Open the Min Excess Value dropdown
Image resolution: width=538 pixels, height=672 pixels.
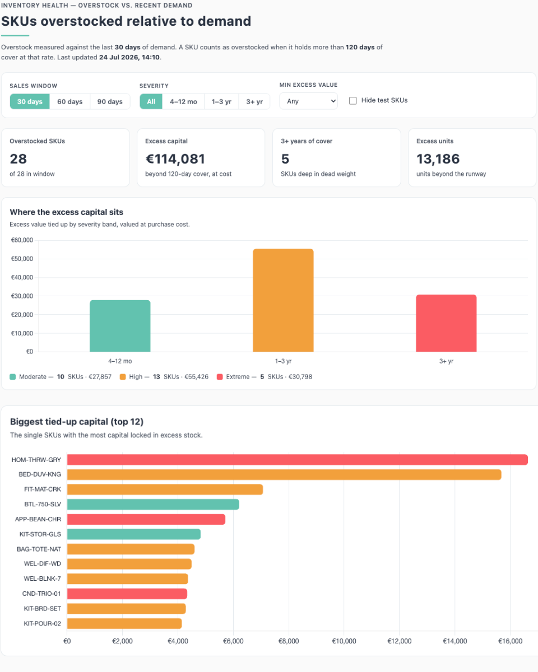coord(309,101)
